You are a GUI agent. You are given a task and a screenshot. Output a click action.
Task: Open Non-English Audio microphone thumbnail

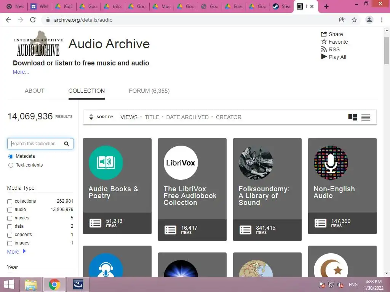(x=331, y=163)
